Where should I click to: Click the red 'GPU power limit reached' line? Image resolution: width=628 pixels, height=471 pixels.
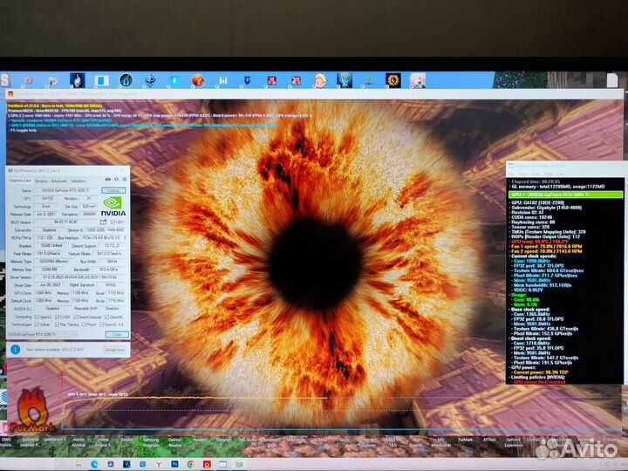click(x=539, y=382)
